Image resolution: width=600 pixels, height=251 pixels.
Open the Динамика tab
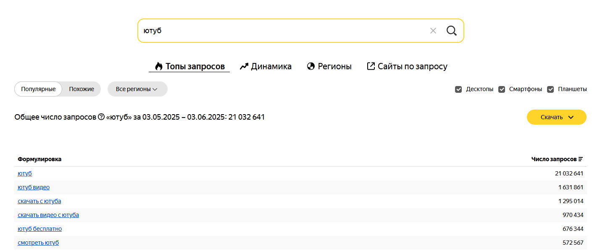coord(266,66)
